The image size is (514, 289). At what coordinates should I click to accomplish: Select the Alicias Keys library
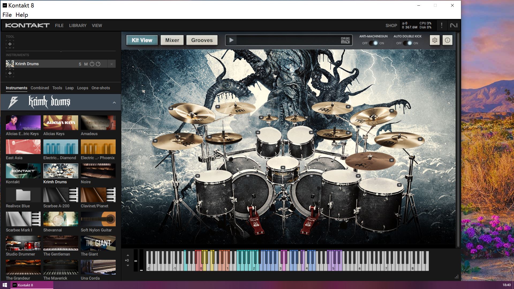(x=61, y=123)
